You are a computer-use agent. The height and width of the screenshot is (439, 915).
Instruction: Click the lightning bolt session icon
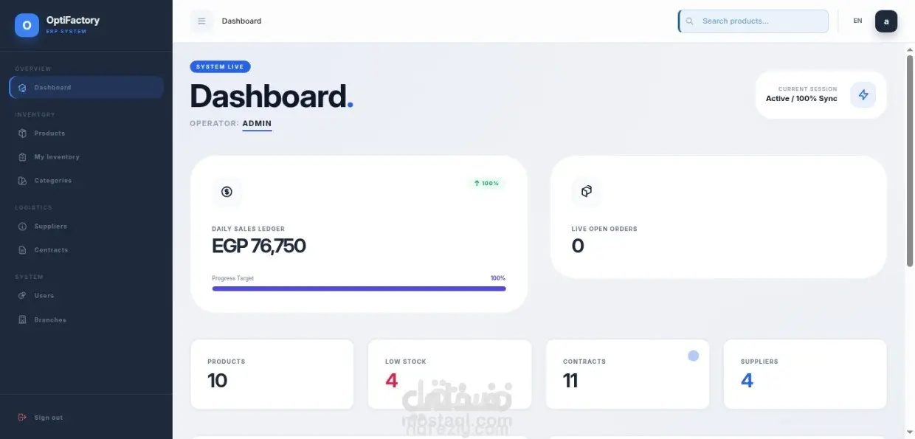coord(863,94)
